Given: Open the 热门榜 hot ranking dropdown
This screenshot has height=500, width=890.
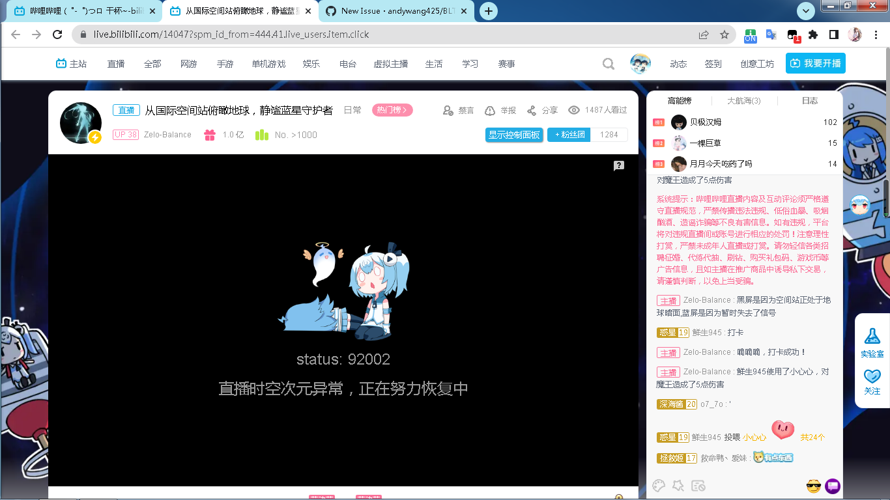Looking at the screenshot, I should tap(391, 110).
